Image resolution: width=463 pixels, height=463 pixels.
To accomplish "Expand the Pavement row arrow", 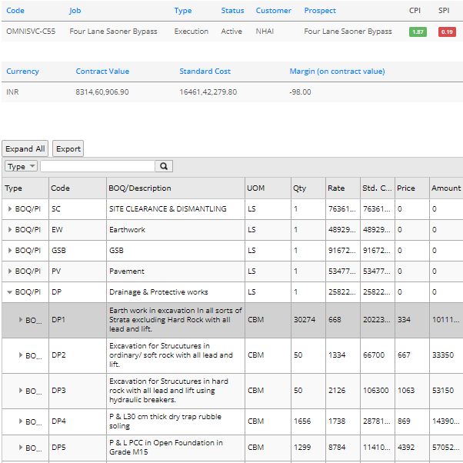I will tap(10, 271).
